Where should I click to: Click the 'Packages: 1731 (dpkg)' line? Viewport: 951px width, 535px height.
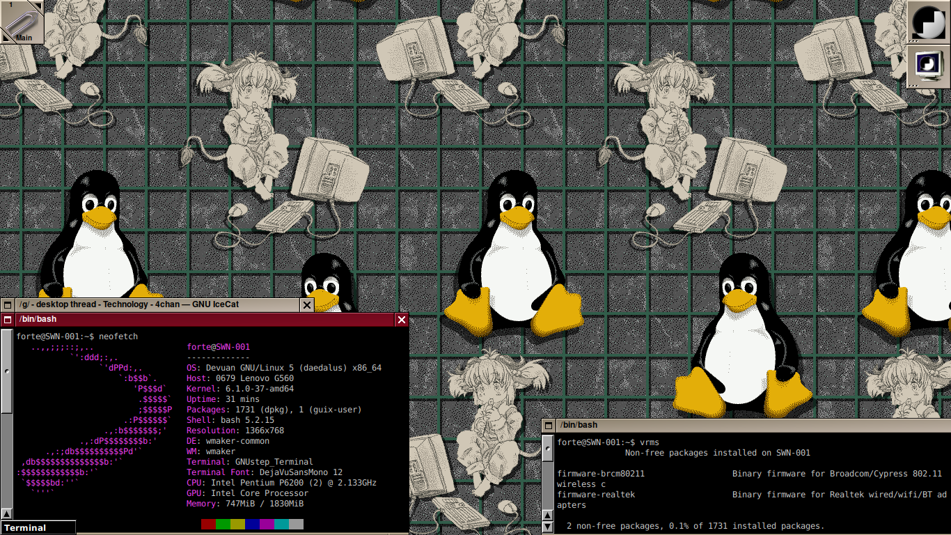(274, 410)
